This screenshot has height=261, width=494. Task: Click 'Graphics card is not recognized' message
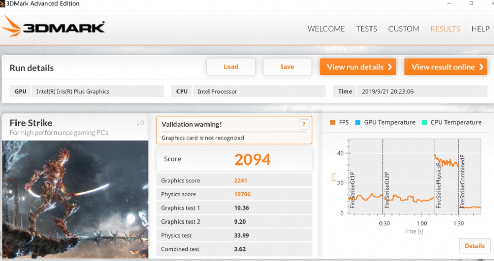click(203, 138)
